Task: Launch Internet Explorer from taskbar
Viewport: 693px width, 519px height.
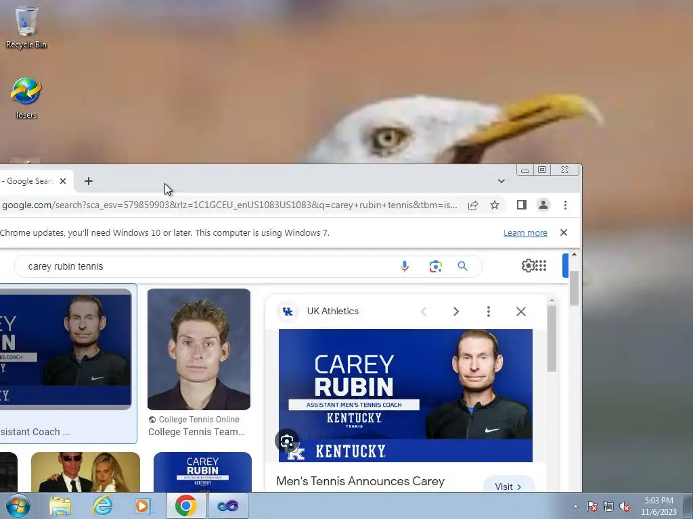Action: (x=103, y=505)
